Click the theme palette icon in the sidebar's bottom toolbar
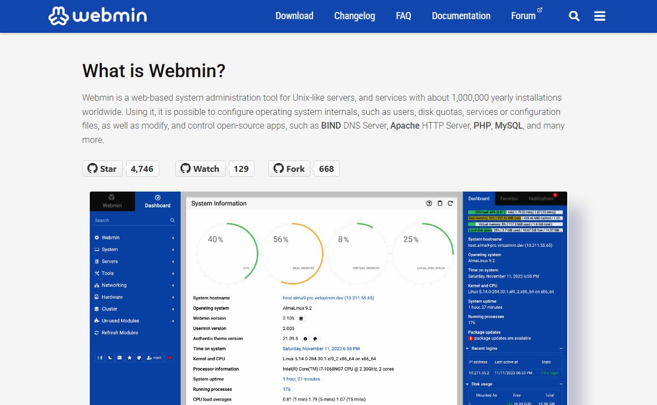 [x=140, y=357]
